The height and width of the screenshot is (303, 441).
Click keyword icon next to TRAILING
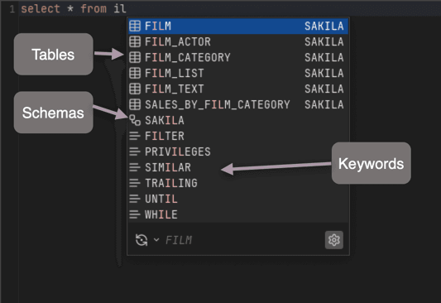click(135, 184)
